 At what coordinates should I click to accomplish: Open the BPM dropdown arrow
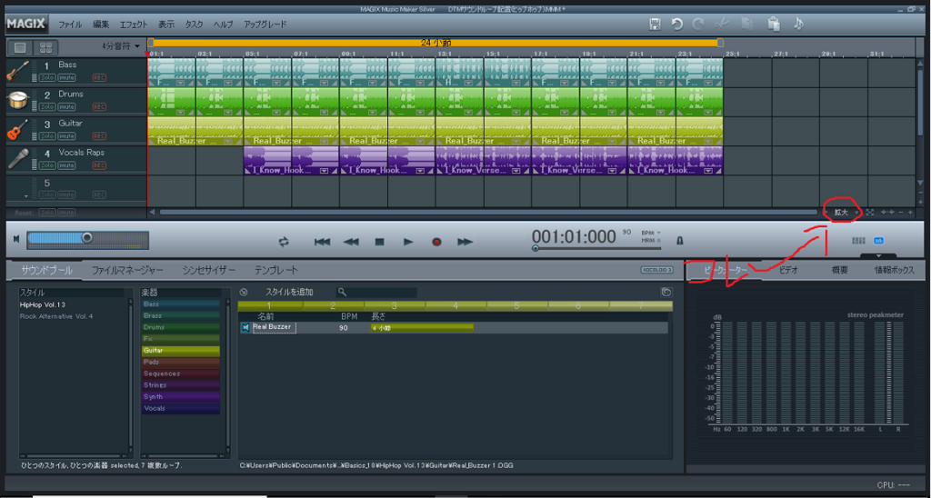(x=659, y=233)
